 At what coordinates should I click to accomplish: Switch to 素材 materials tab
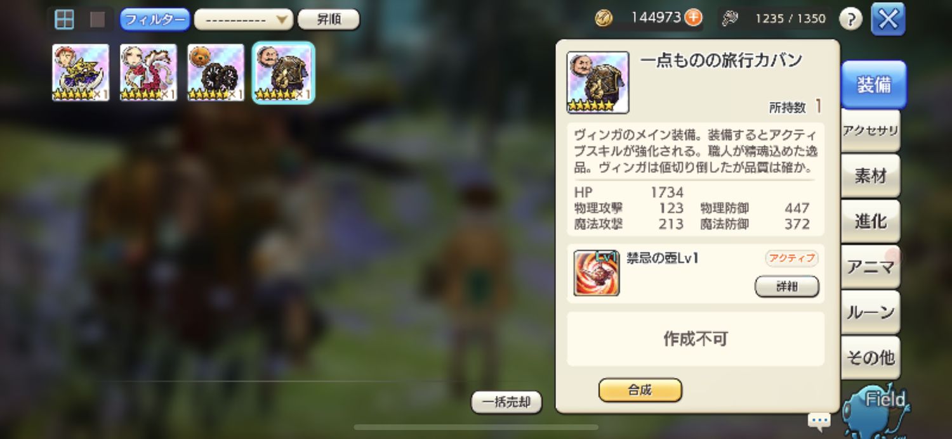pyautogui.click(x=871, y=176)
